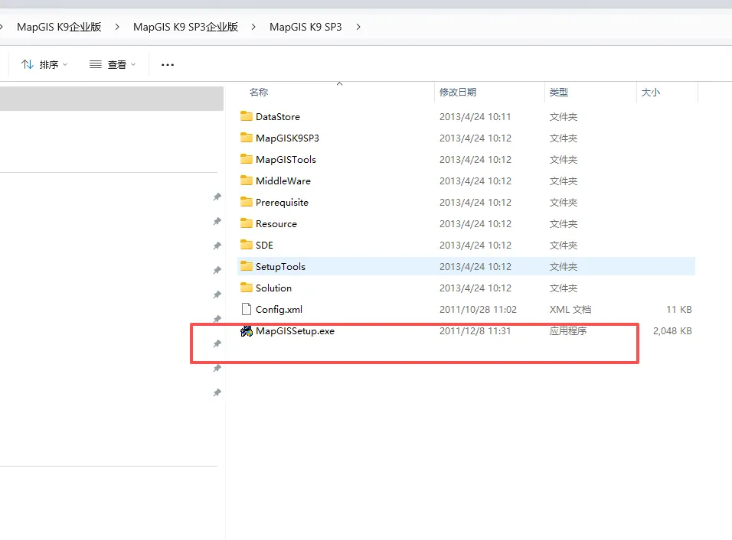Screen dimensions: 732x540
Task: Sort by 类型 column header
Action: [x=559, y=93]
